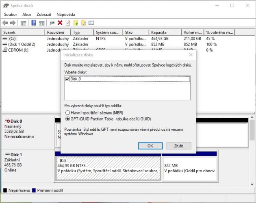The height and width of the screenshot is (203, 256).
Task: Click the magnifier search folder icon
Action: [x=84, y=23]
